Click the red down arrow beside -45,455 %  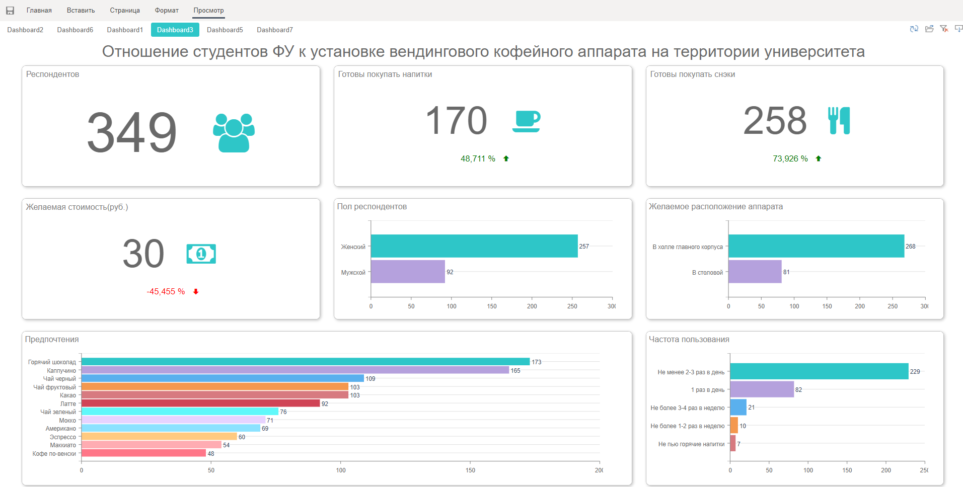coord(196,292)
